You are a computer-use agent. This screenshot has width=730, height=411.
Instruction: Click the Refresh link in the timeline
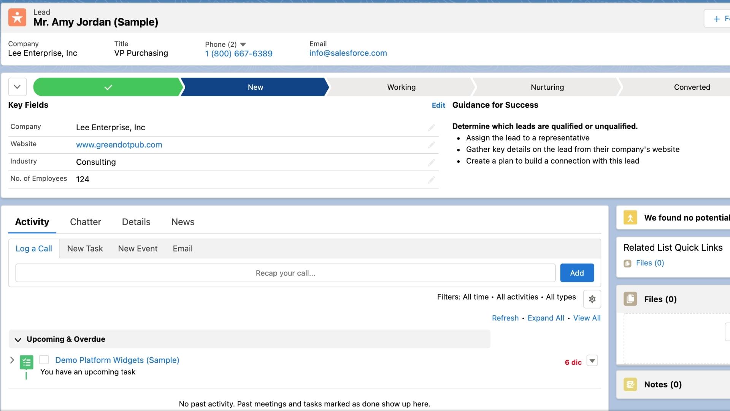tap(505, 318)
